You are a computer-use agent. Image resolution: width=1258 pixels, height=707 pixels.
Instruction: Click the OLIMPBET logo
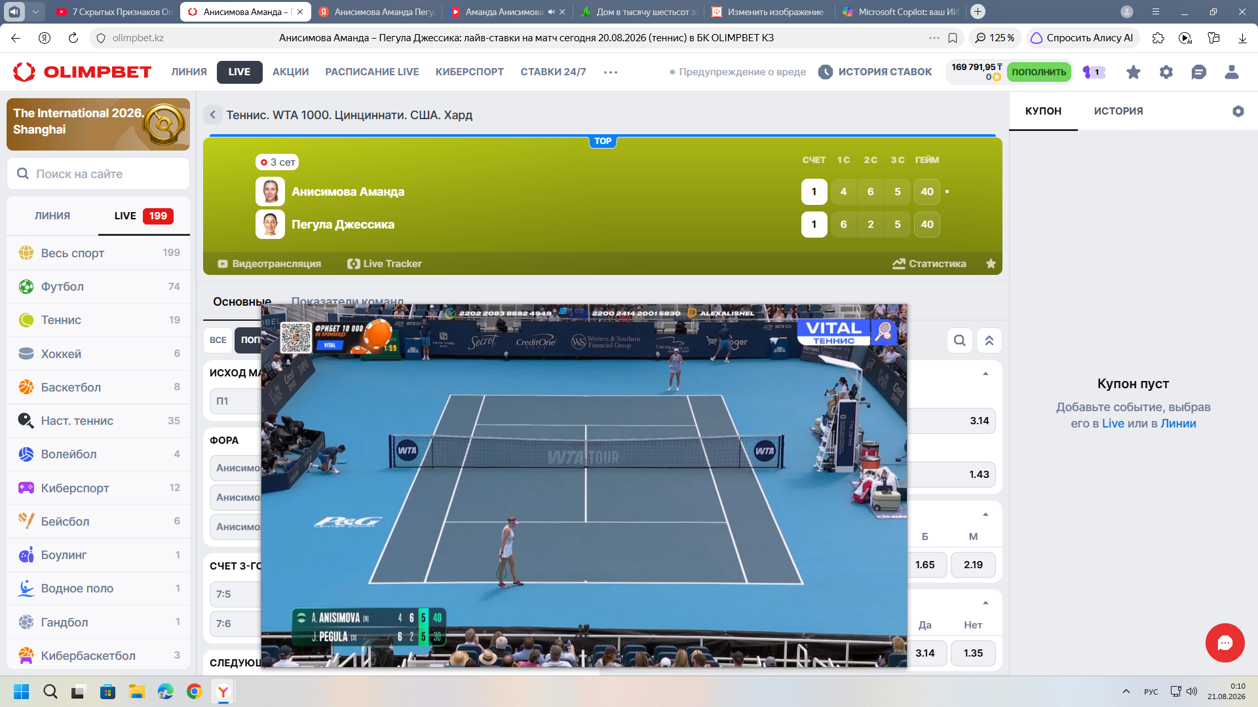(x=82, y=72)
